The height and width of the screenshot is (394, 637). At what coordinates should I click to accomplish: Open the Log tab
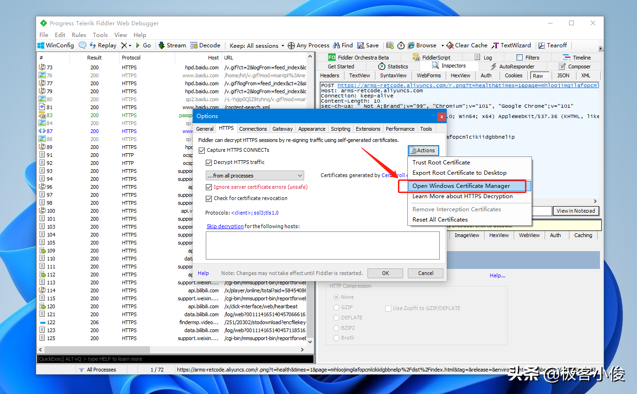click(x=483, y=58)
